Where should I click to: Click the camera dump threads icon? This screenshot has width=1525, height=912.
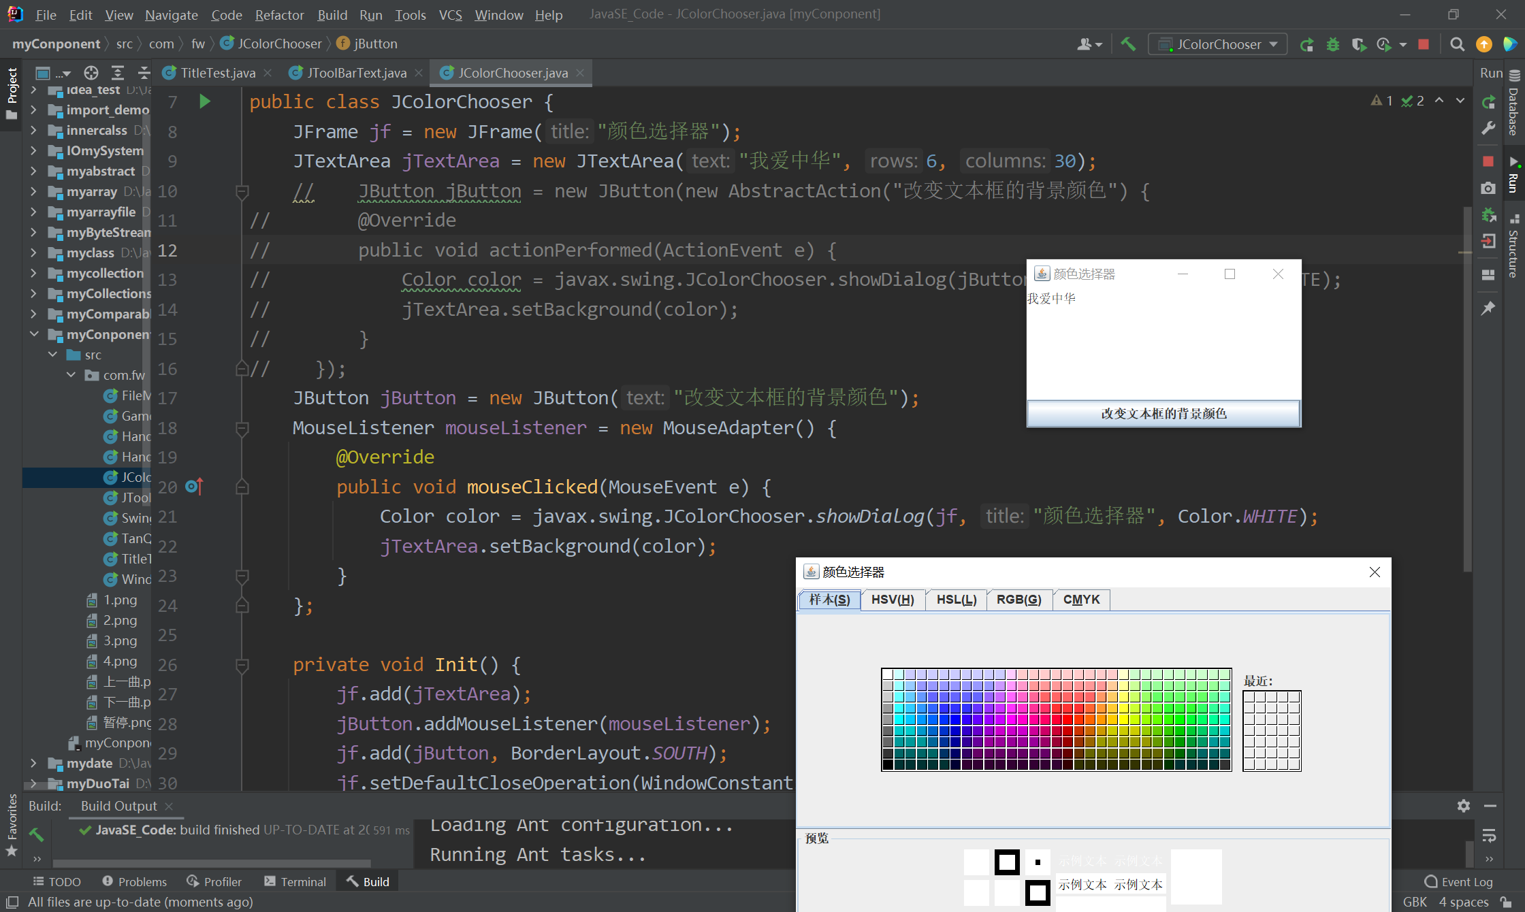pos(1488,188)
